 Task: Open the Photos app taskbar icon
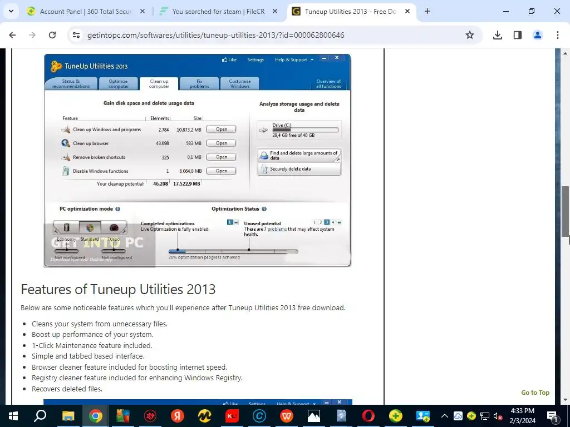[314, 416]
